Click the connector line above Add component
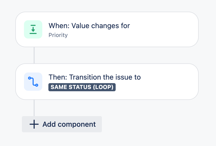Image resolution: width=216 pixels, height=146 pixels. pos(34,108)
